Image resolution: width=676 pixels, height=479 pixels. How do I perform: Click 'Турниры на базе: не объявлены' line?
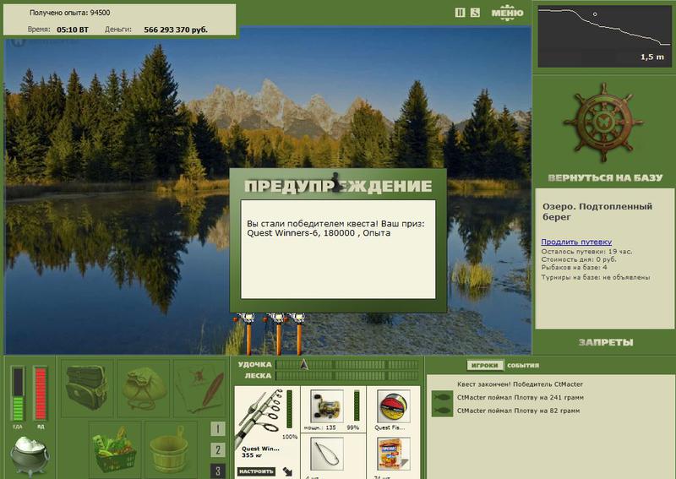point(596,277)
